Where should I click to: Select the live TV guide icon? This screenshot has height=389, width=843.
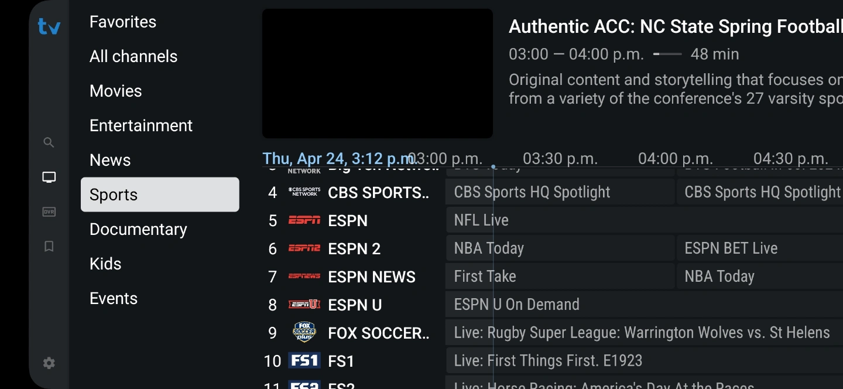pos(49,177)
